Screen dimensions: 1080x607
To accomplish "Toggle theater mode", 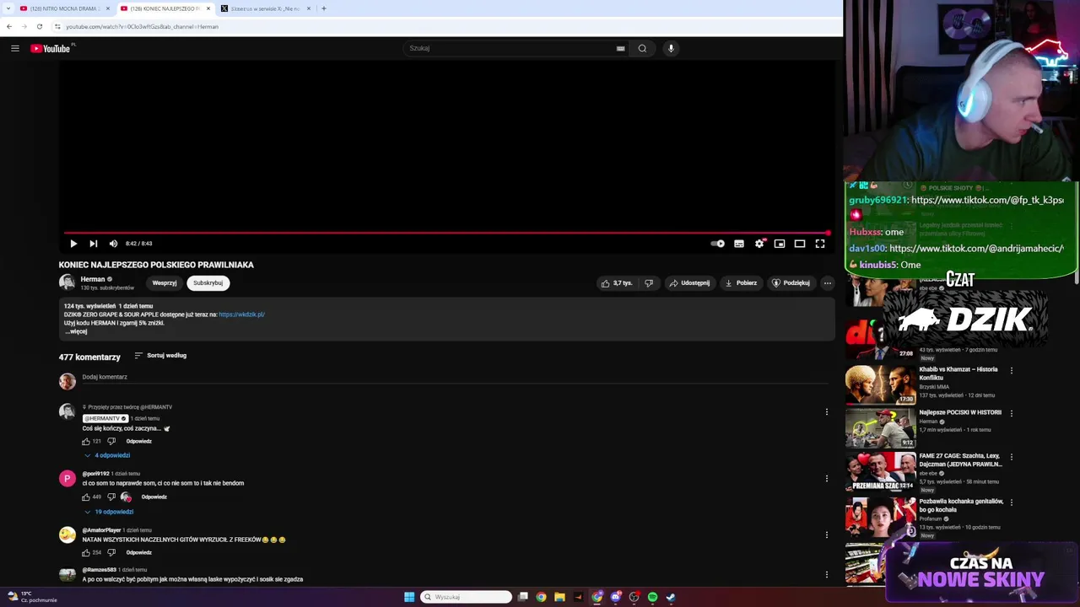I will click(x=800, y=244).
